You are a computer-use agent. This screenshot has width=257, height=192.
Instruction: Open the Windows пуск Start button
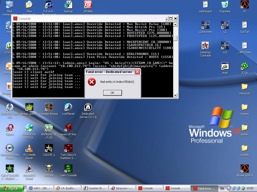12,188
